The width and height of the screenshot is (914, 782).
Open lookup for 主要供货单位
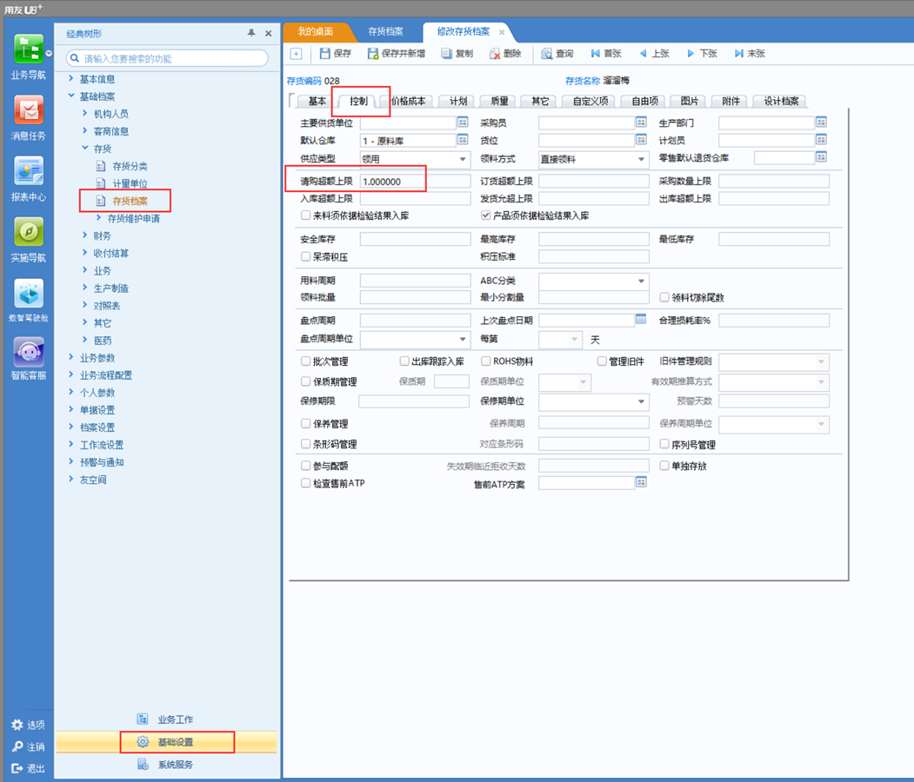tap(463, 123)
